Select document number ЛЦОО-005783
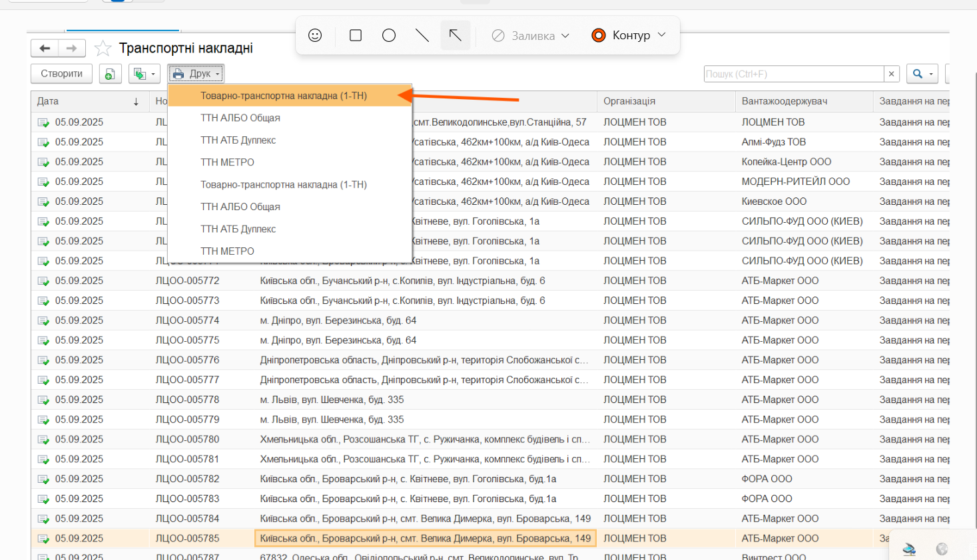 [x=187, y=499]
